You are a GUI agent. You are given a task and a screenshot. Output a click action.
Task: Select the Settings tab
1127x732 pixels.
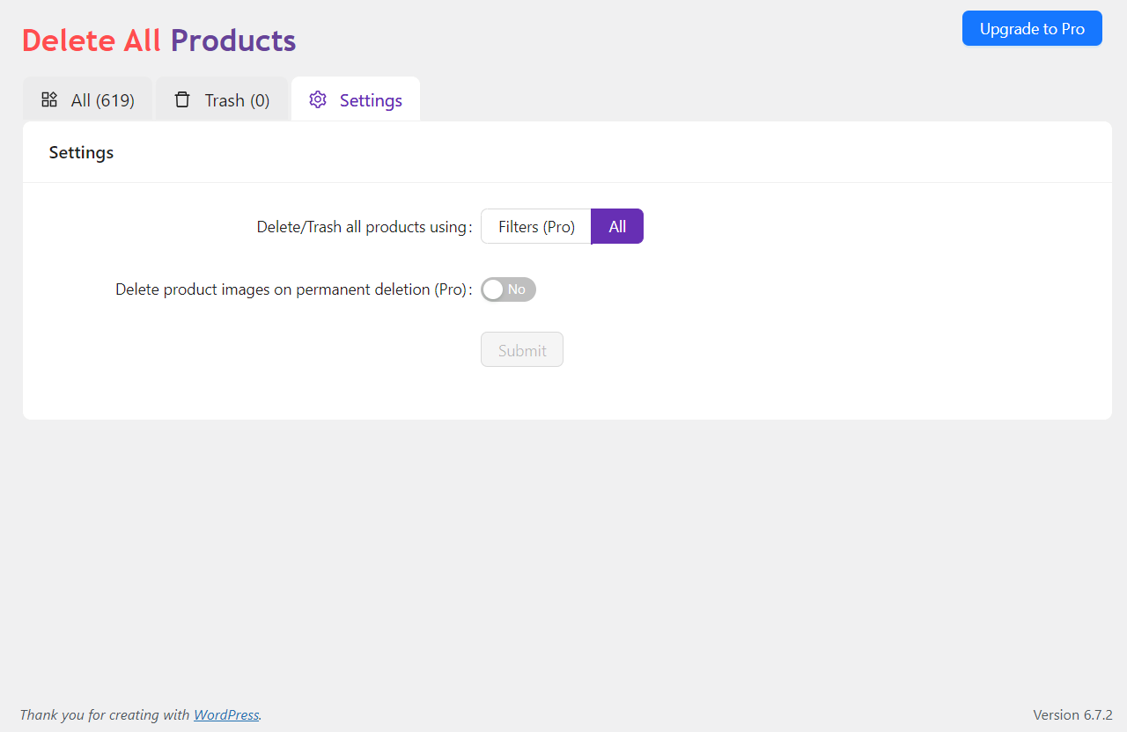click(x=356, y=99)
